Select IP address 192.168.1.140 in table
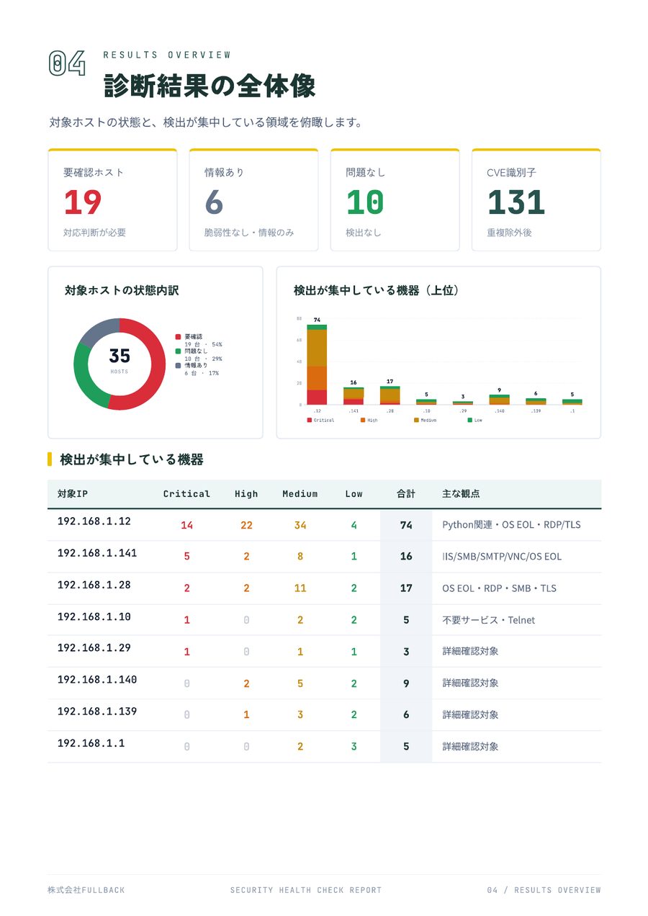The image size is (648, 916). [97, 680]
